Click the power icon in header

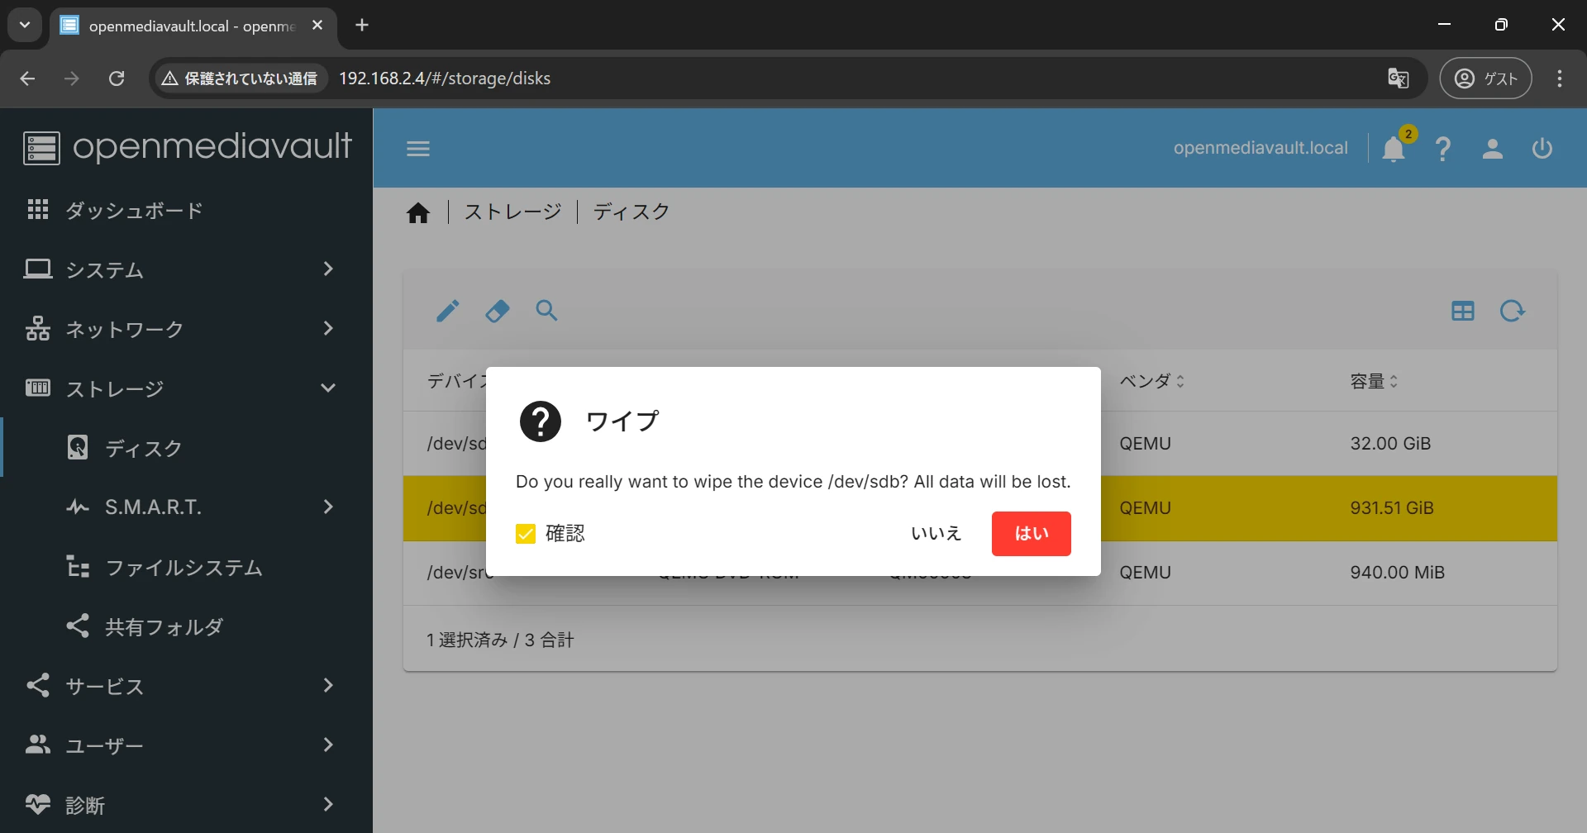point(1542,149)
